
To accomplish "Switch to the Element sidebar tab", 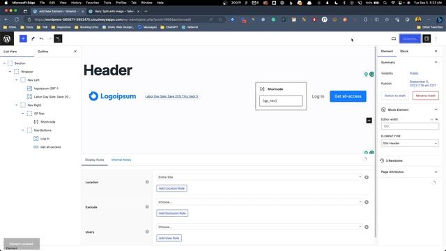I will (x=387, y=51).
